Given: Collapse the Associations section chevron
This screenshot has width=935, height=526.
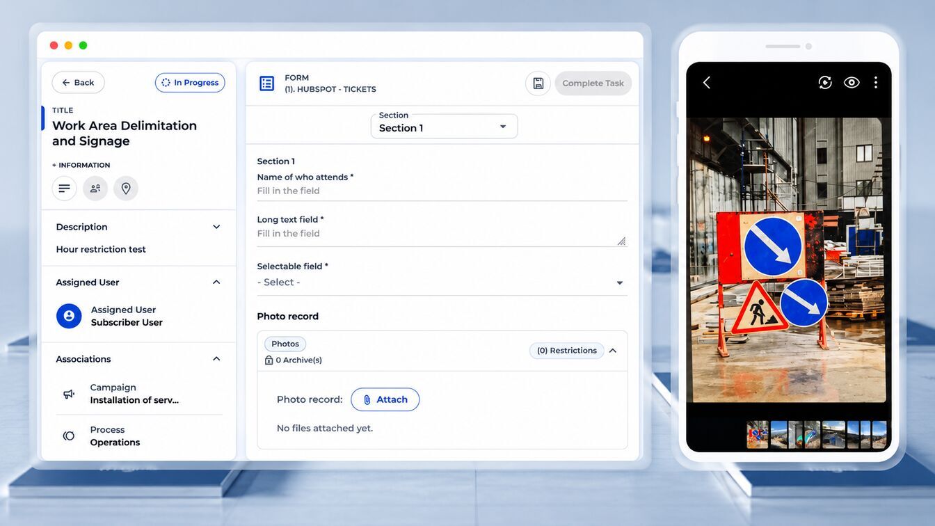Looking at the screenshot, I should [x=216, y=359].
